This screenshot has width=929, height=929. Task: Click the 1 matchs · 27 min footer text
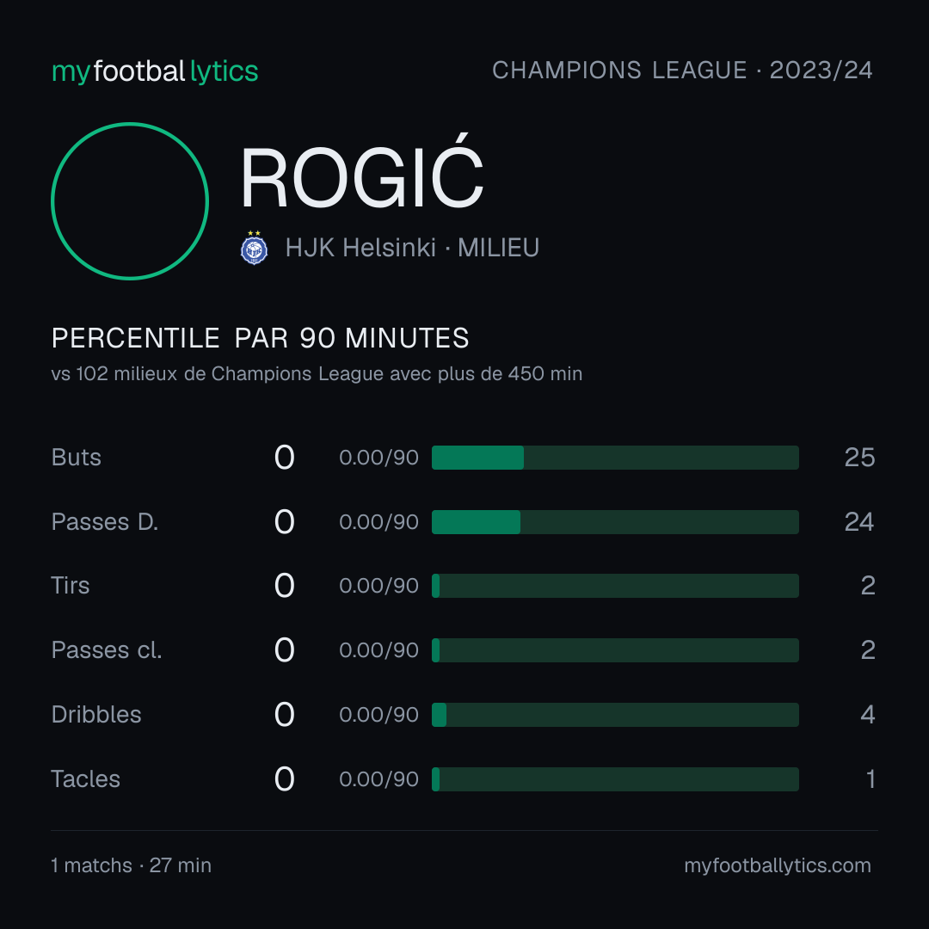point(131,865)
